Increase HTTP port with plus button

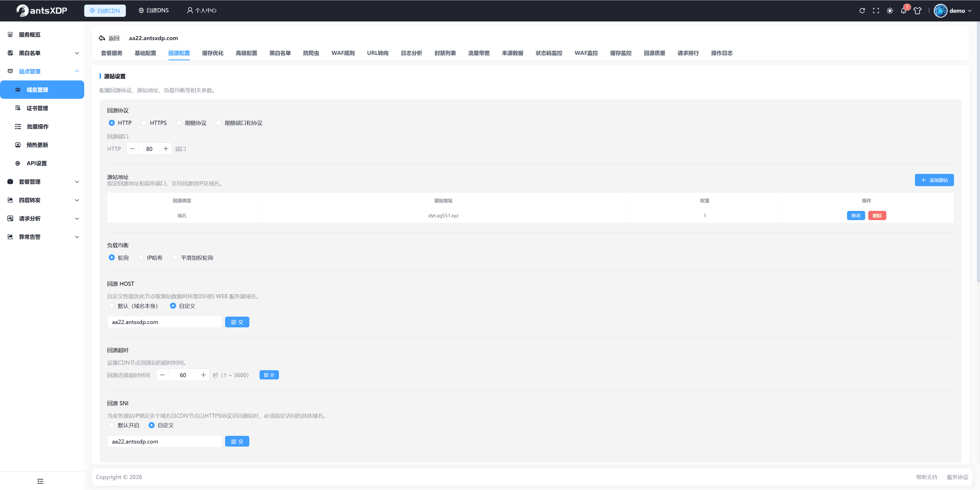(x=166, y=149)
